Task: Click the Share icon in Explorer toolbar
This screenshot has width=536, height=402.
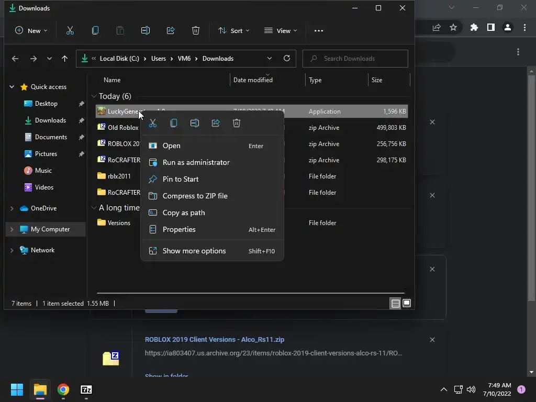Action: [171, 31]
